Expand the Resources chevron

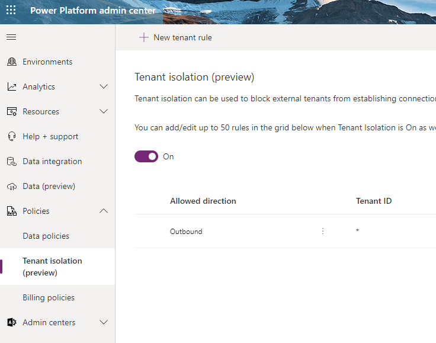click(104, 112)
